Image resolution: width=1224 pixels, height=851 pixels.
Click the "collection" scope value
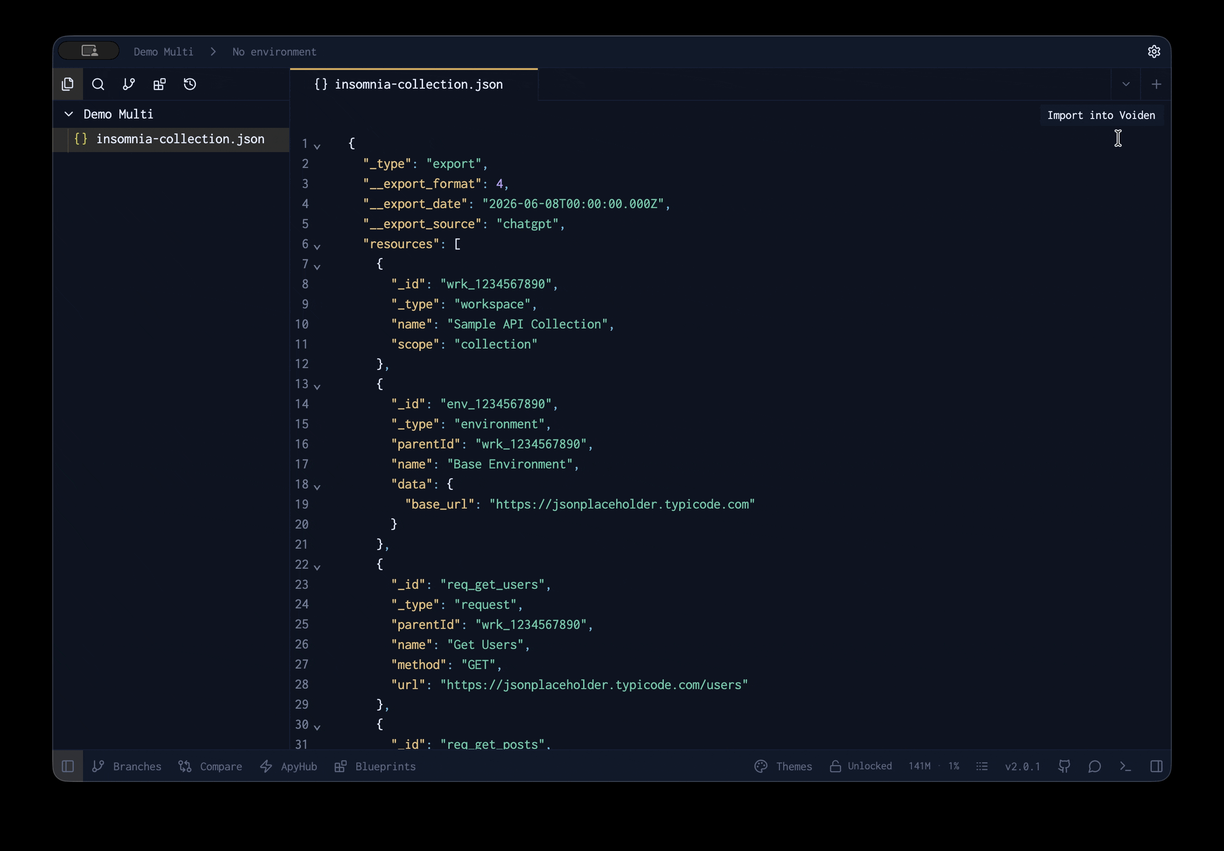[x=496, y=344]
